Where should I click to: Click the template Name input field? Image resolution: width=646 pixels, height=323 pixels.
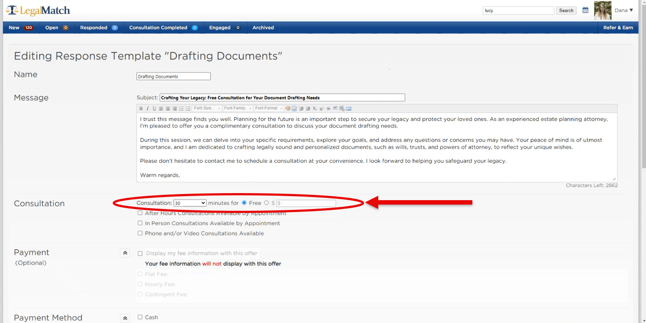tap(173, 76)
